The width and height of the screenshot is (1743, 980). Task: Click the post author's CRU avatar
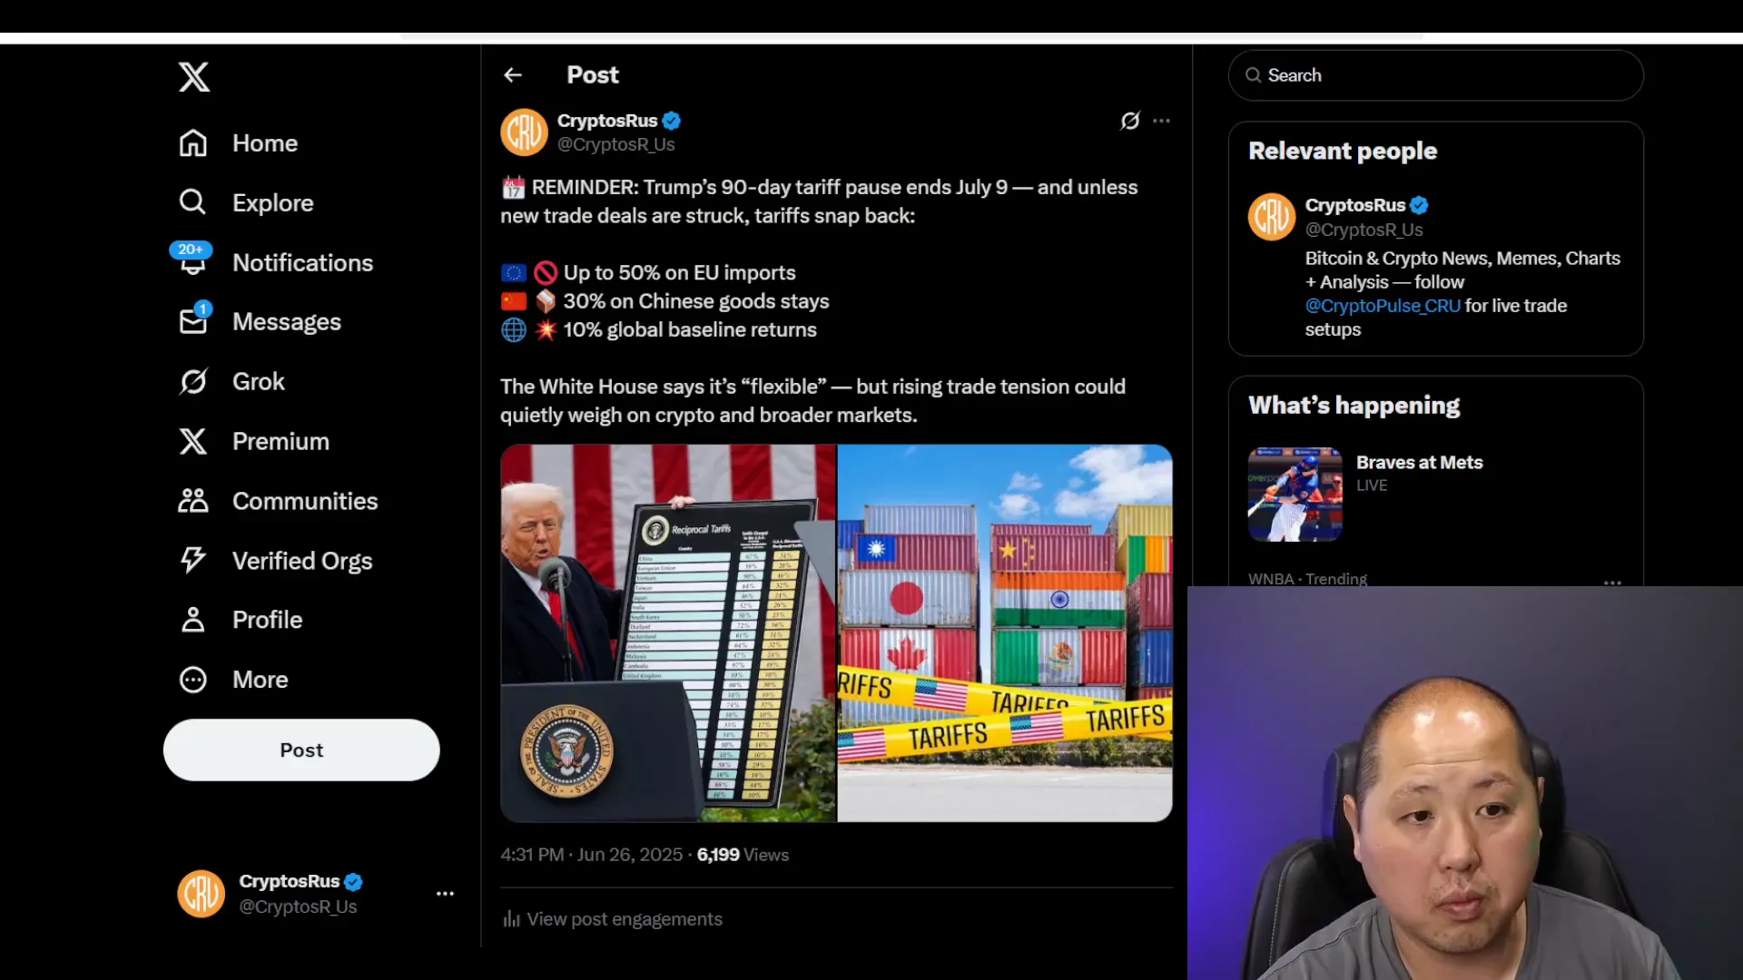tap(524, 132)
